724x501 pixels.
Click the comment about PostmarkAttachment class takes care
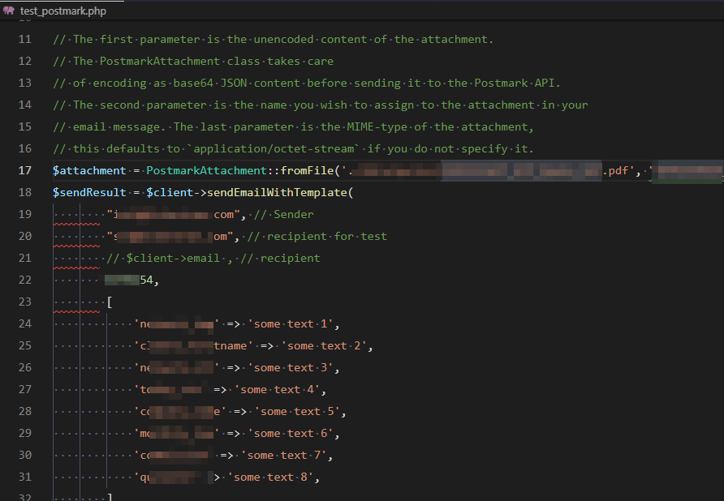(193, 61)
